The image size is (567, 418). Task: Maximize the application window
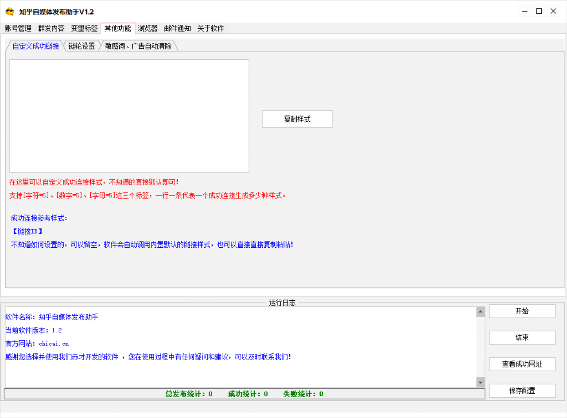[x=539, y=12]
